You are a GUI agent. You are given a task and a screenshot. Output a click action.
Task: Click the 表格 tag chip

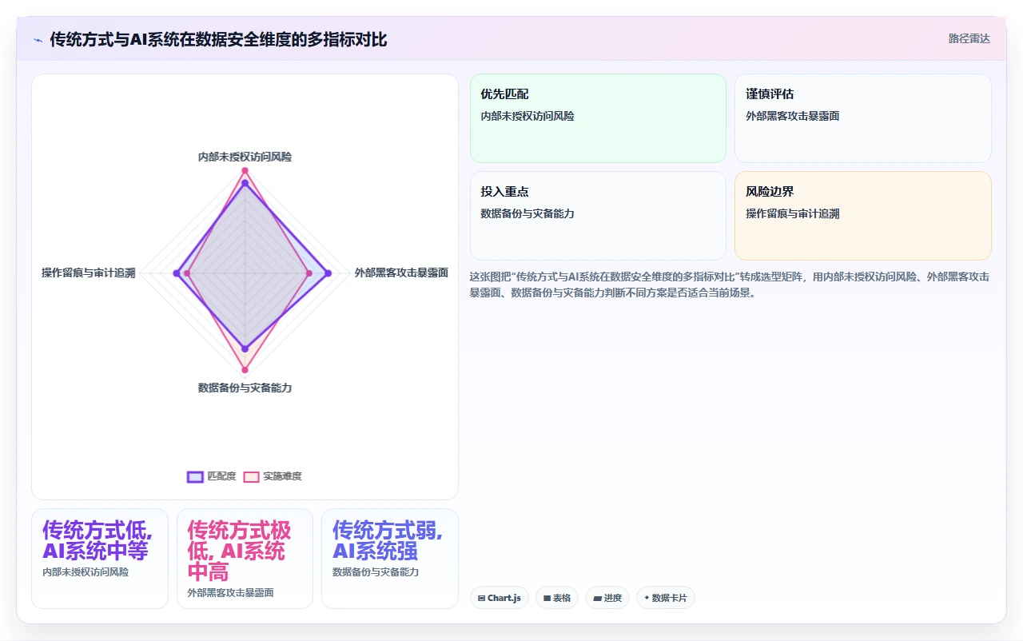click(x=557, y=598)
